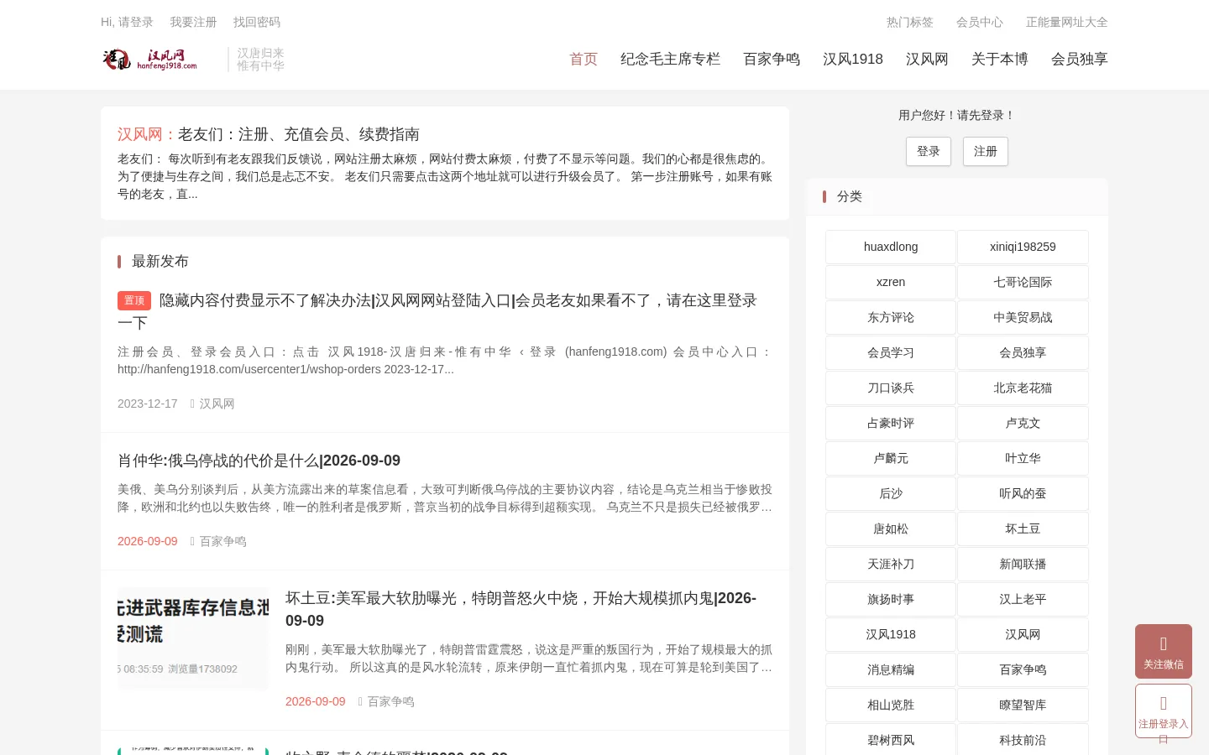Select the 汉风1918 category box in sidebar

[891, 634]
